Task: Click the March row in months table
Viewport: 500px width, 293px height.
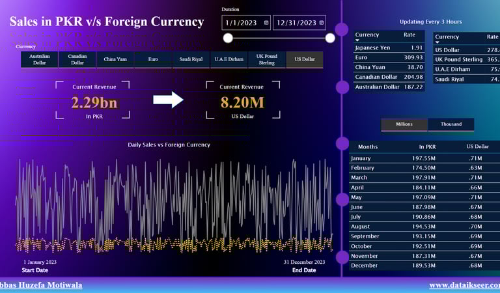Action: (424, 178)
